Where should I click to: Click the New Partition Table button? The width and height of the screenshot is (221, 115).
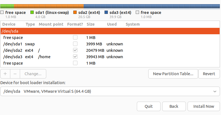coord(173,74)
